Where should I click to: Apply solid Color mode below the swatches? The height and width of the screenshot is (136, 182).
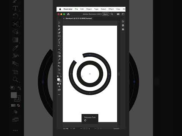pos(58,84)
